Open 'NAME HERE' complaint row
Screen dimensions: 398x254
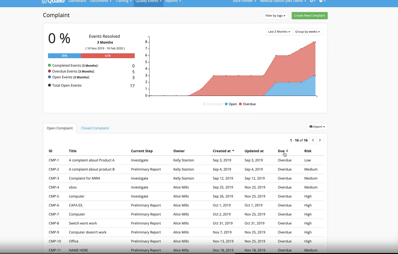185,250
